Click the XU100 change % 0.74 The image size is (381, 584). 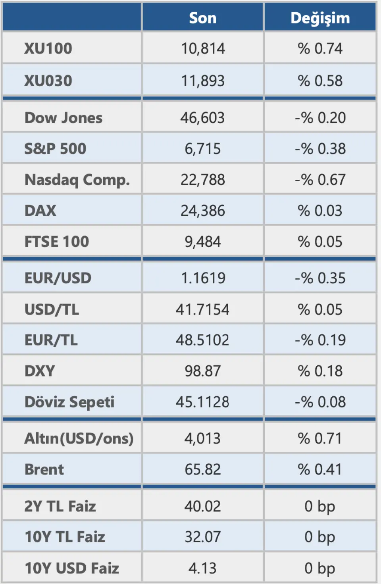point(320,48)
